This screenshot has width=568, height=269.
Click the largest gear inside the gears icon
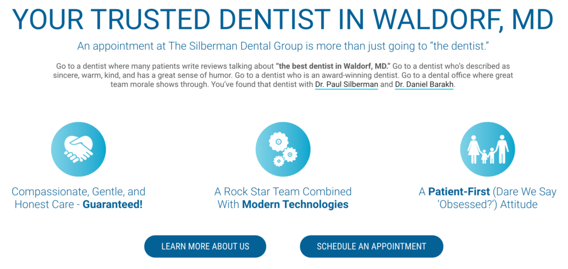(278, 142)
